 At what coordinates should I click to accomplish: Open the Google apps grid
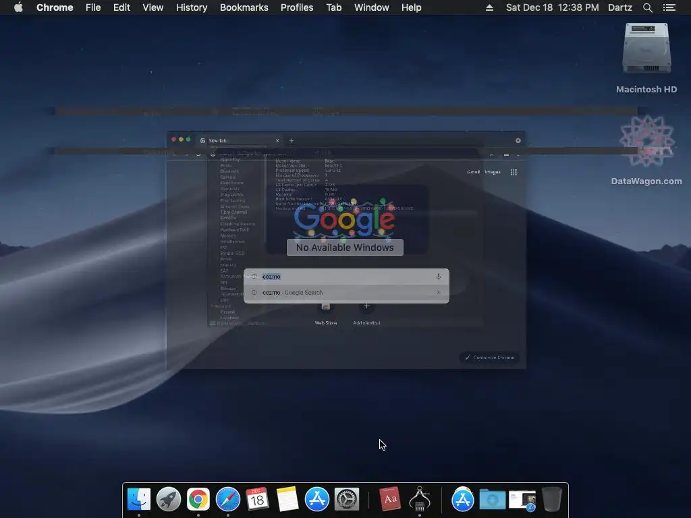pos(514,172)
